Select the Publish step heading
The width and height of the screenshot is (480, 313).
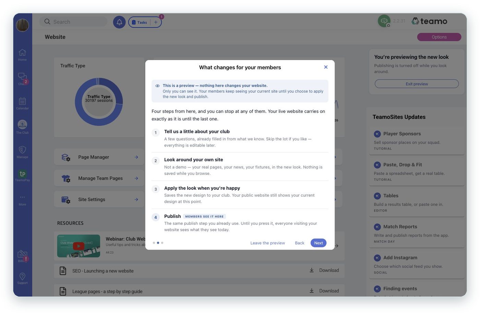(x=172, y=216)
